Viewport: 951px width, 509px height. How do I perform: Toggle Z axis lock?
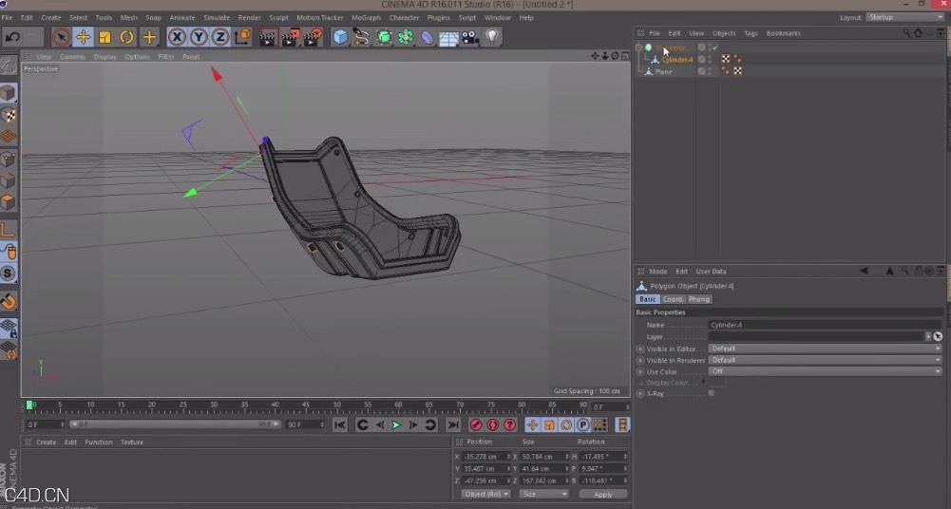coord(220,37)
